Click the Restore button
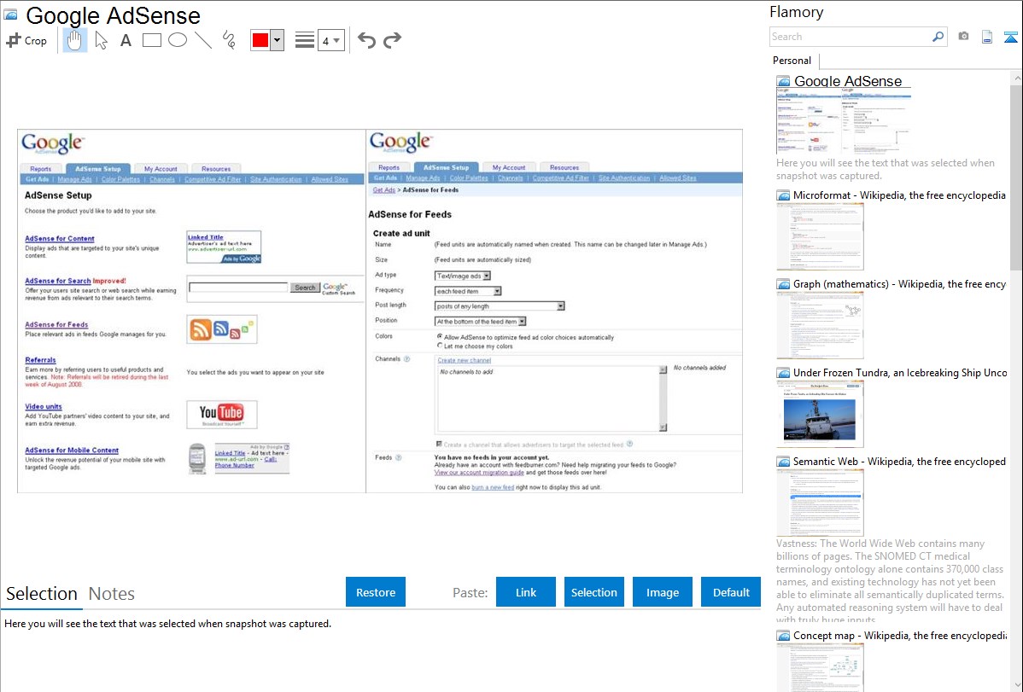The height and width of the screenshot is (692, 1023). (376, 592)
